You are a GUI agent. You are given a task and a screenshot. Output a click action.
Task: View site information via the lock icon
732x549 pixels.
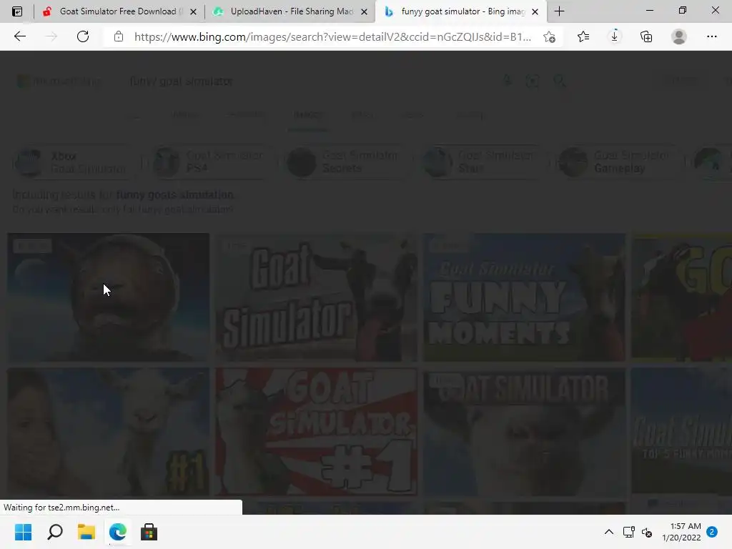click(x=119, y=36)
